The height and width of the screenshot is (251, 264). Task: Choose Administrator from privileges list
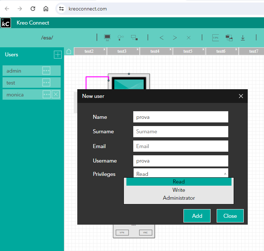(179, 198)
